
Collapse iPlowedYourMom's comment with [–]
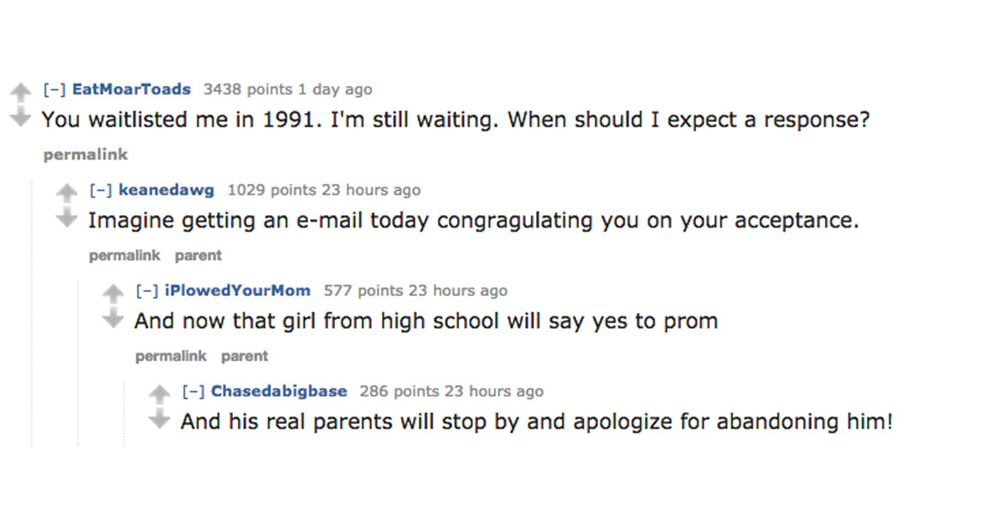pos(147,290)
